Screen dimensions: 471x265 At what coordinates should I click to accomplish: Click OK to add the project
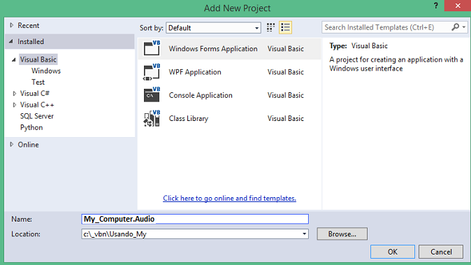click(393, 252)
